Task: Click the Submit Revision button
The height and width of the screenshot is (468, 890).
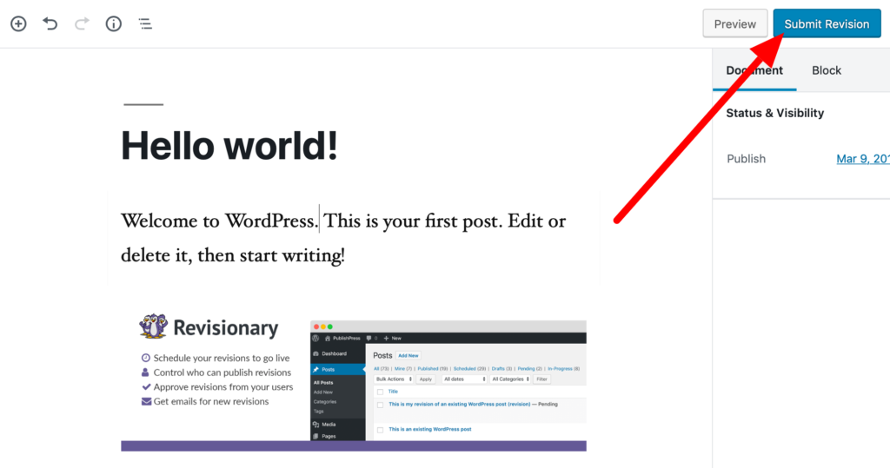Action: 827,23
